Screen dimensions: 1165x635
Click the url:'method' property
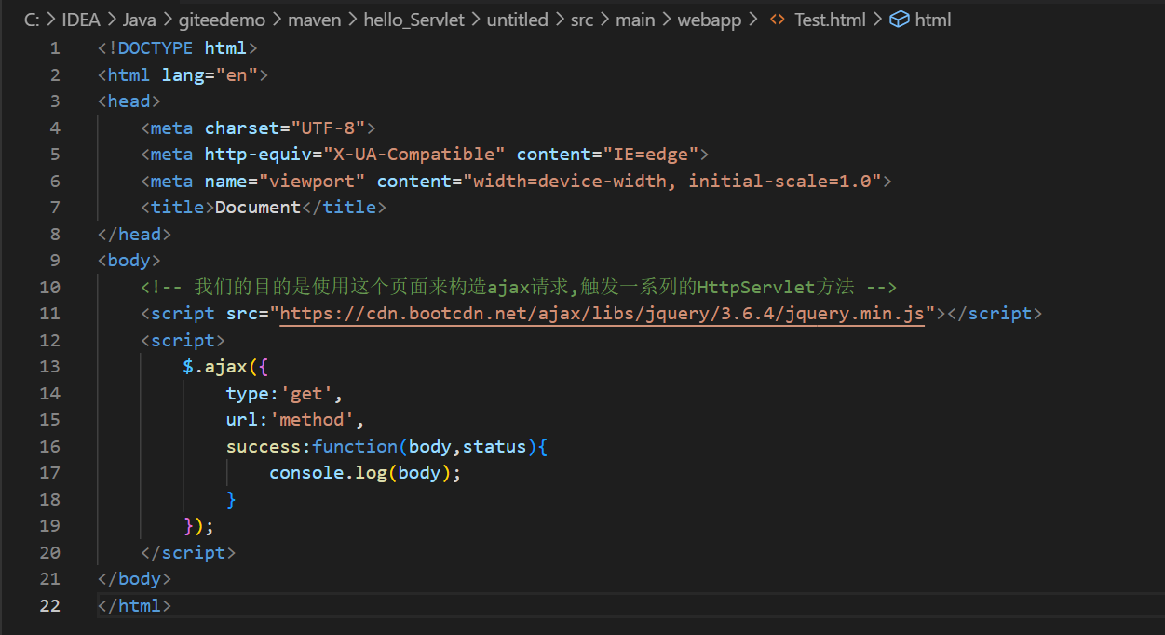tap(296, 420)
